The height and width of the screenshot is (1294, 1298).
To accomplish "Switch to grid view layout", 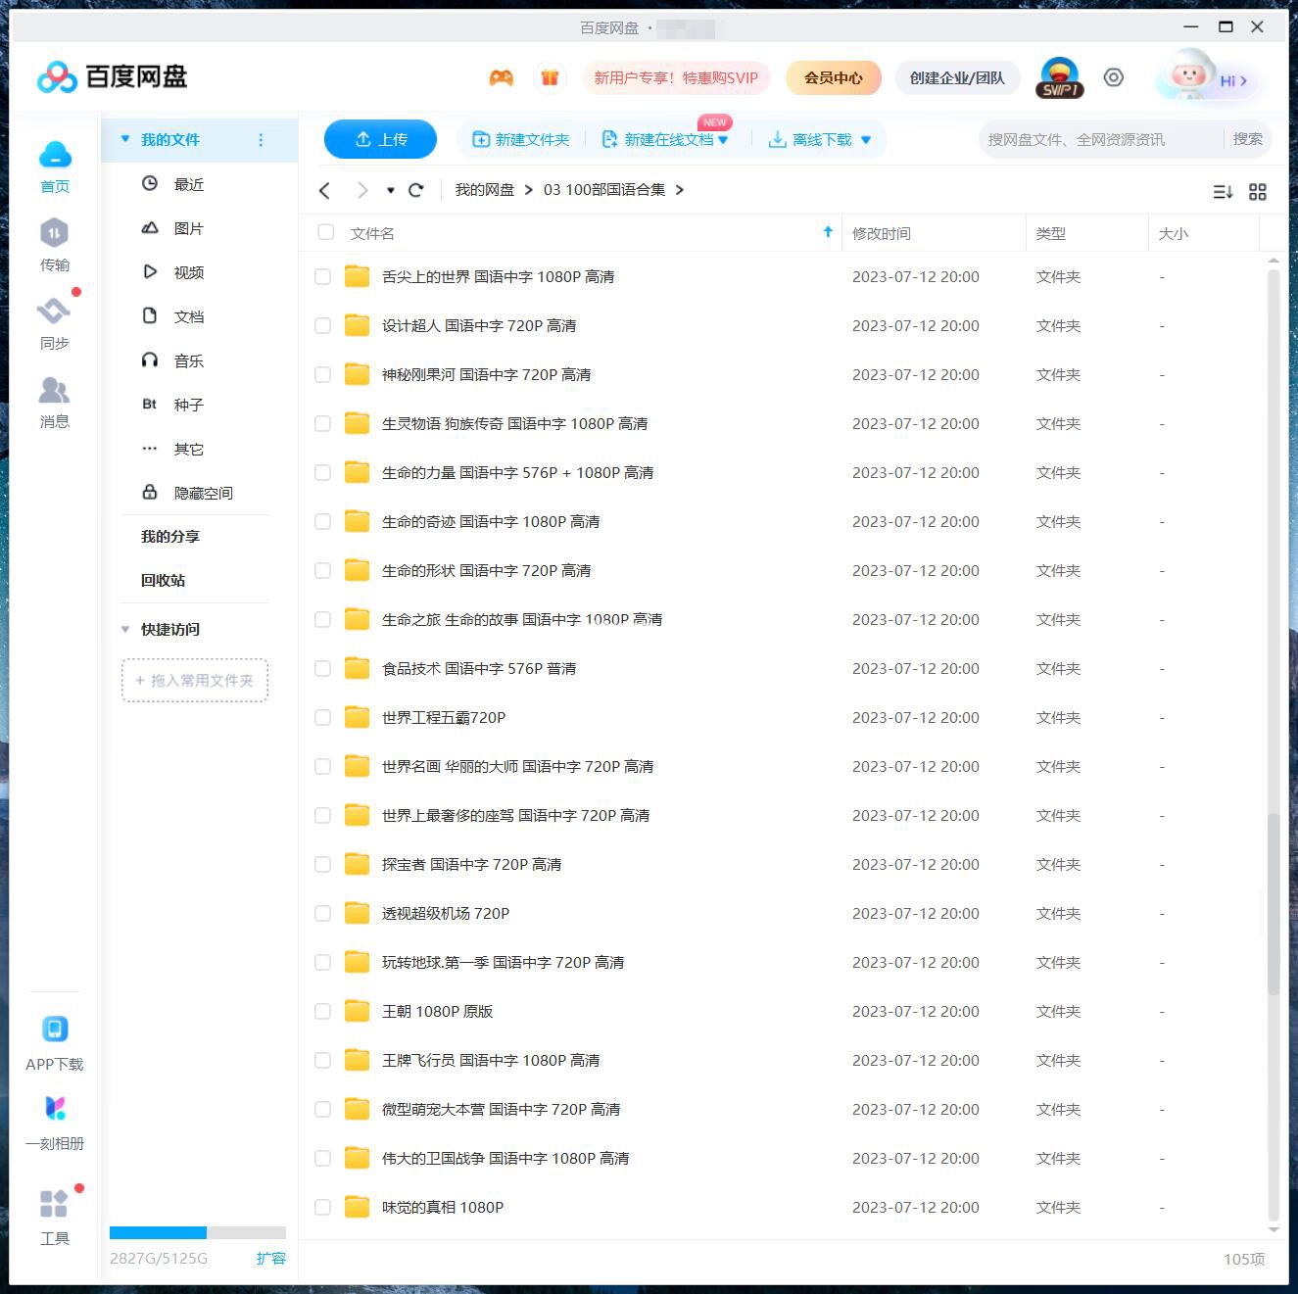I will tap(1258, 192).
